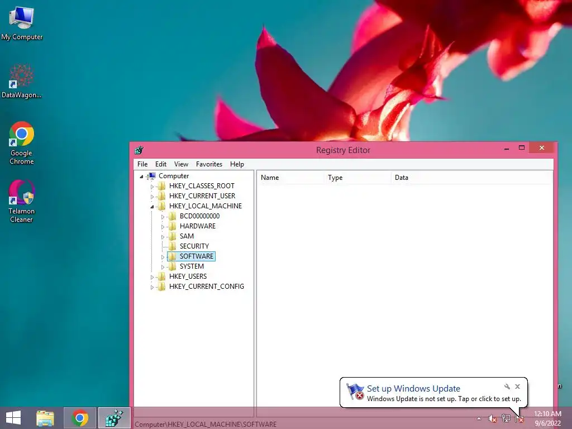Select the Computer root node icon
This screenshot has height=429, width=572.
coord(152,176)
